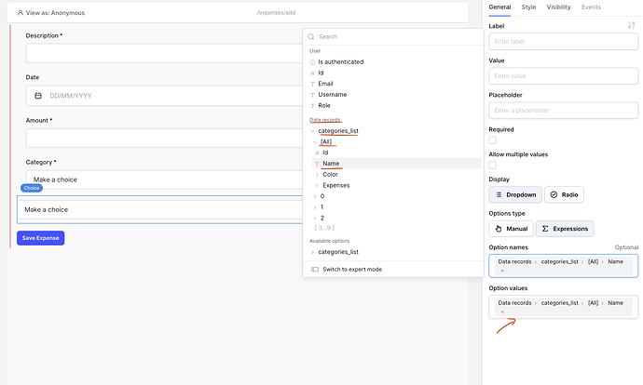Image resolution: width=643 pixels, height=385 pixels.
Task: Expand record index 2
Action: point(315,218)
